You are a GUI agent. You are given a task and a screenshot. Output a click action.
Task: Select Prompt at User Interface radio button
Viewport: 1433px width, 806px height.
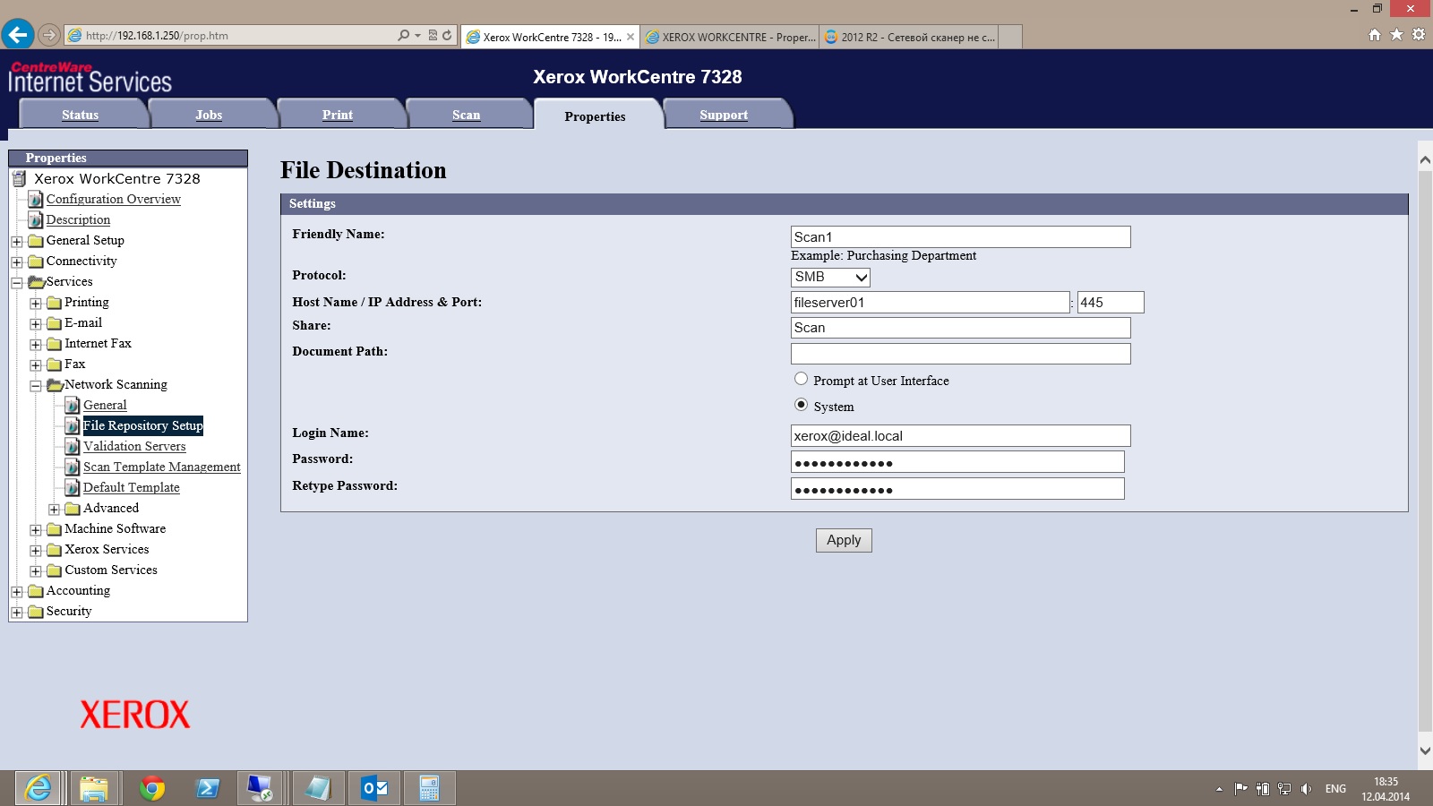[x=801, y=379]
